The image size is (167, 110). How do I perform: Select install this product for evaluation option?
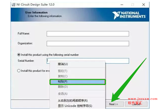19,71
